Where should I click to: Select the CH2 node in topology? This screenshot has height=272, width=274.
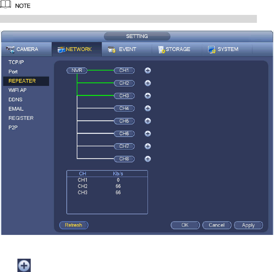click(124, 83)
